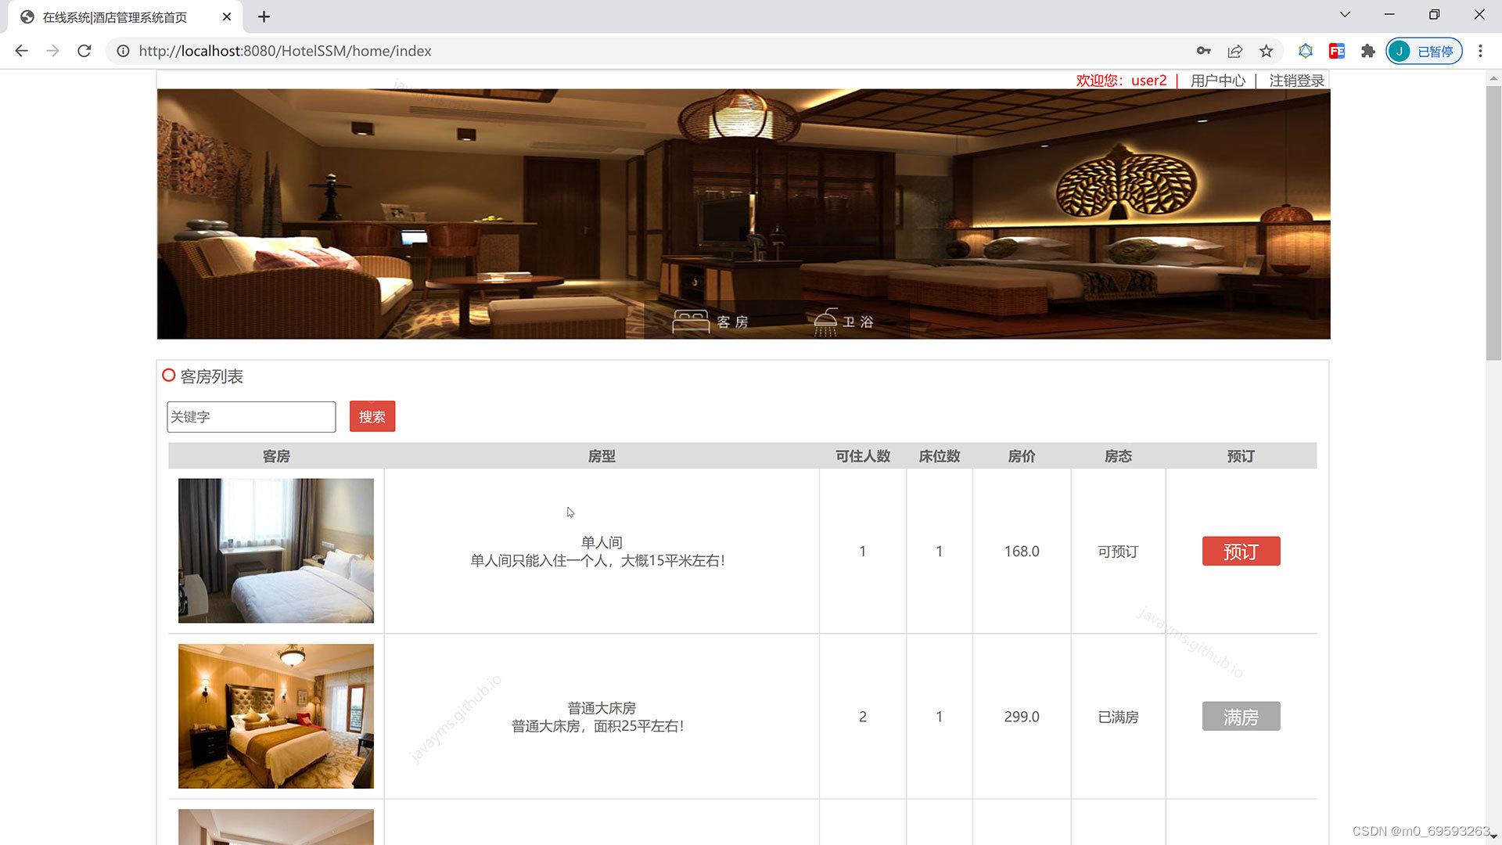Open a new browser tab
Screen dimensions: 1502x845
point(264,16)
